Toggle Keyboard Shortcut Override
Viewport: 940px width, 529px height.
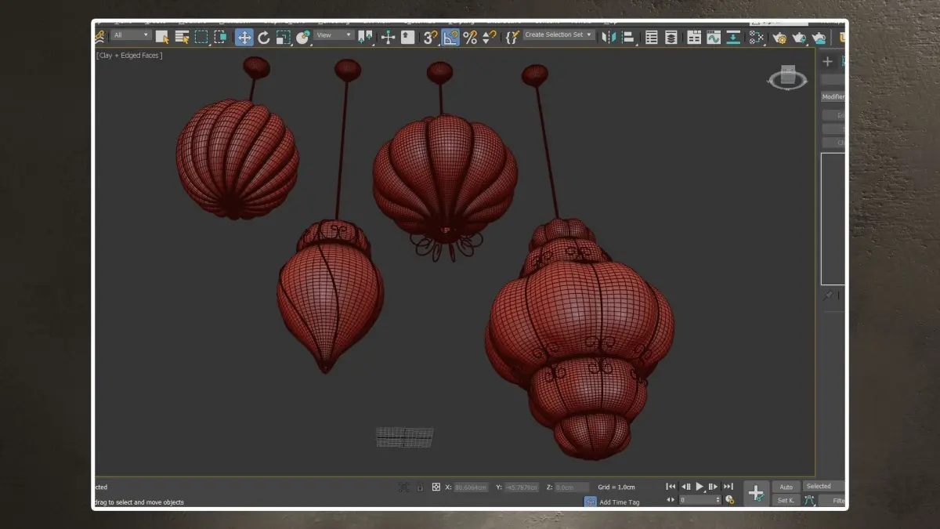tap(408, 37)
